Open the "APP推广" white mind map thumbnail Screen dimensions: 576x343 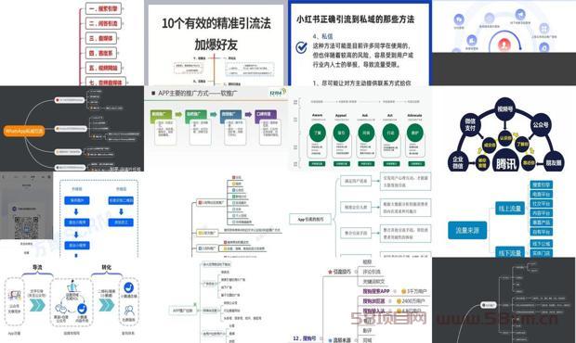pos(216,300)
